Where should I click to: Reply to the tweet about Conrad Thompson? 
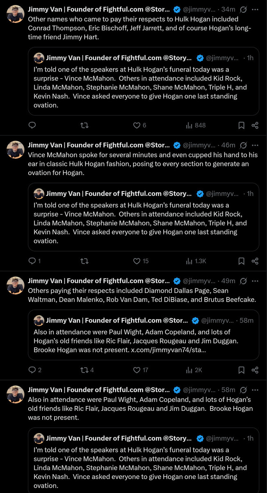[x=32, y=125]
